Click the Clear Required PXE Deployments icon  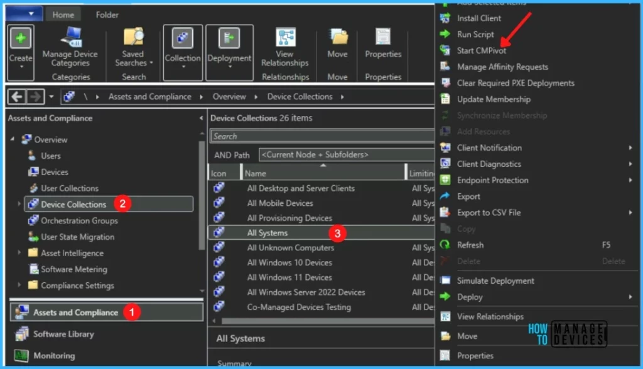445,83
